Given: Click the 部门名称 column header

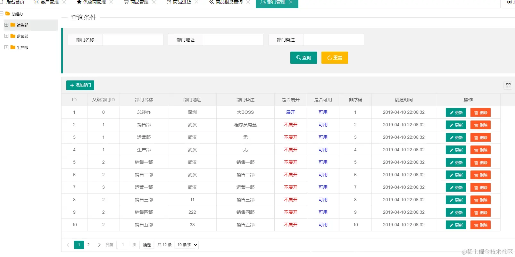Looking at the screenshot, I should click(x=144, y=100).
